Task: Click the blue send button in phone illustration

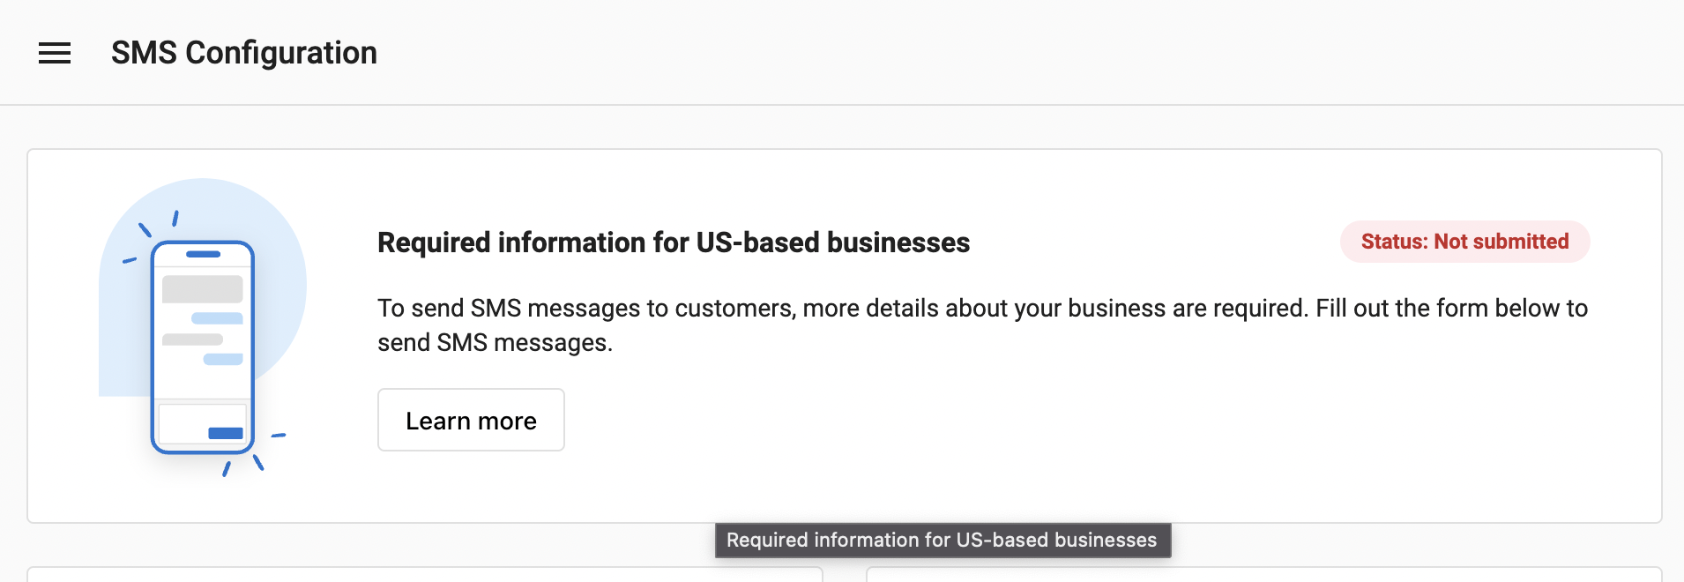Action: pos(226,433)
